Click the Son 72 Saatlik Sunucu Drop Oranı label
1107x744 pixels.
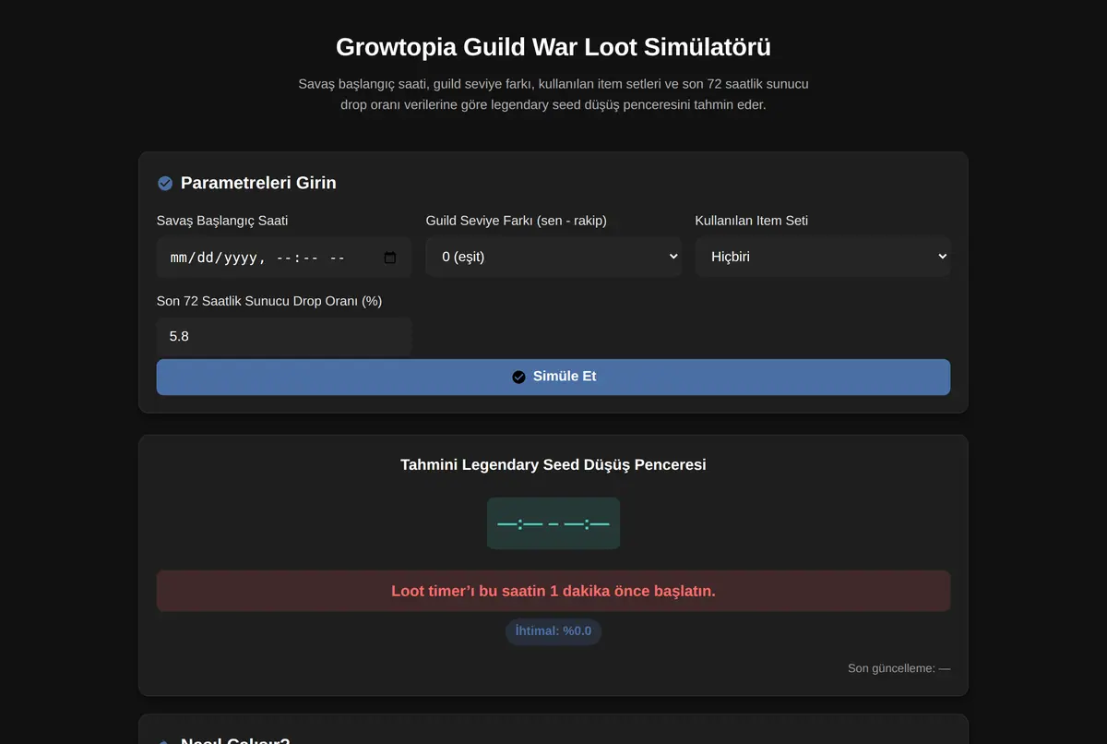(x=269, y=301)
